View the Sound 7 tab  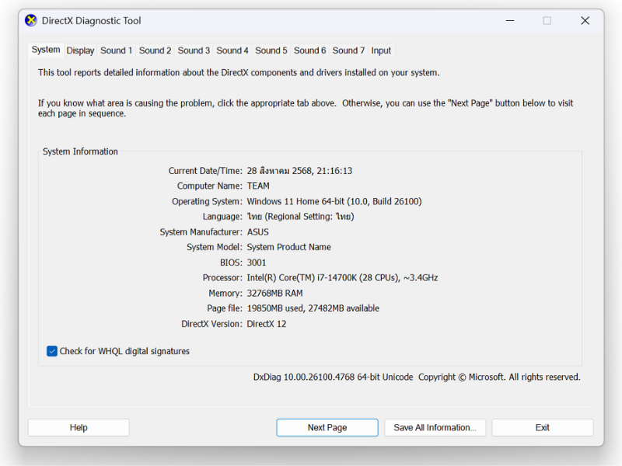[x=348, y=50]
